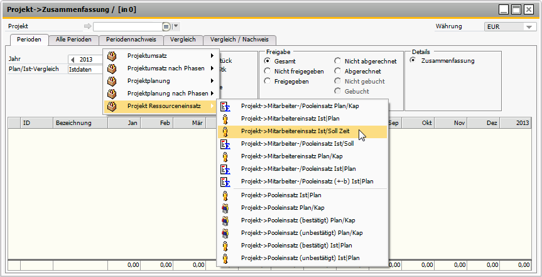This screenshot has height=277, width=542.
Task: Click the person icon of Mitarbeitereinsatz Plan/Kap
Action: tap(225, 156)
